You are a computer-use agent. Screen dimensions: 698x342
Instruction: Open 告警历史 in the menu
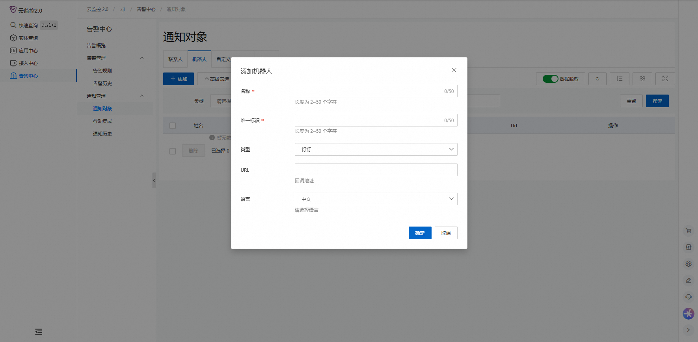pyautogui.click(x=102, y=84)
